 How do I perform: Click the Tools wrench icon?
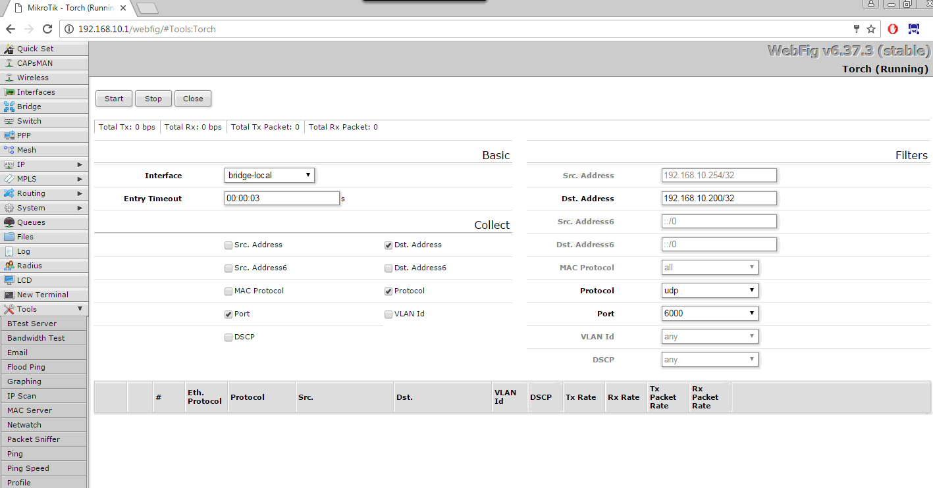point(9,309)
